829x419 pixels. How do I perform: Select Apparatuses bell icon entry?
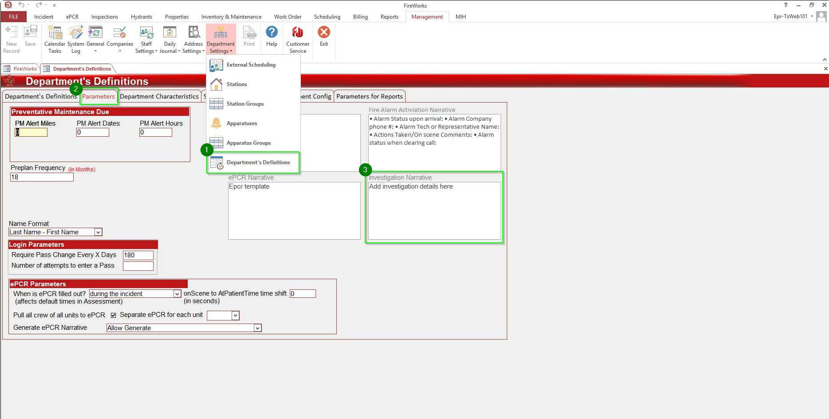coord(241,123)
